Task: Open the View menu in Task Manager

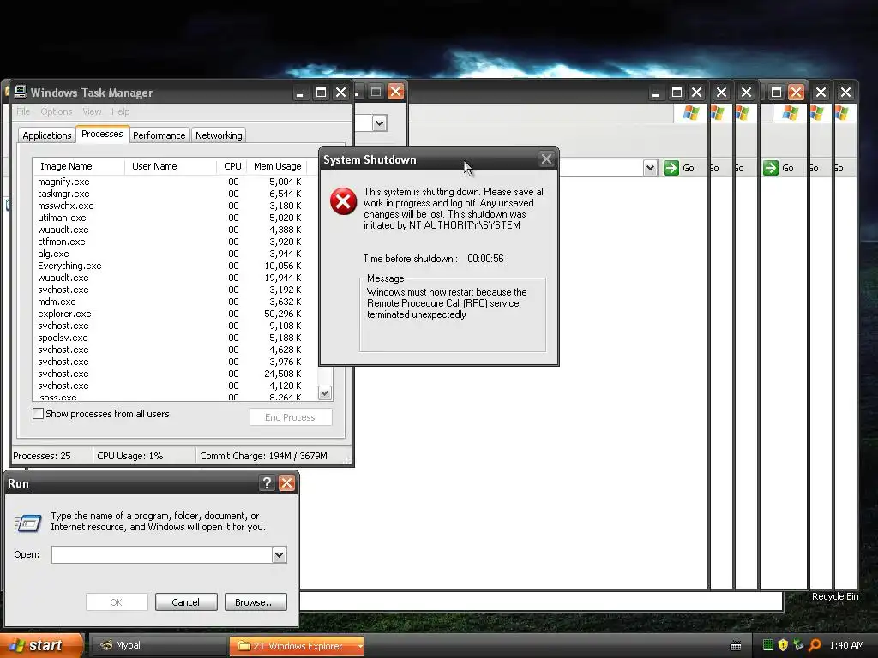Action: click(92, 111)
